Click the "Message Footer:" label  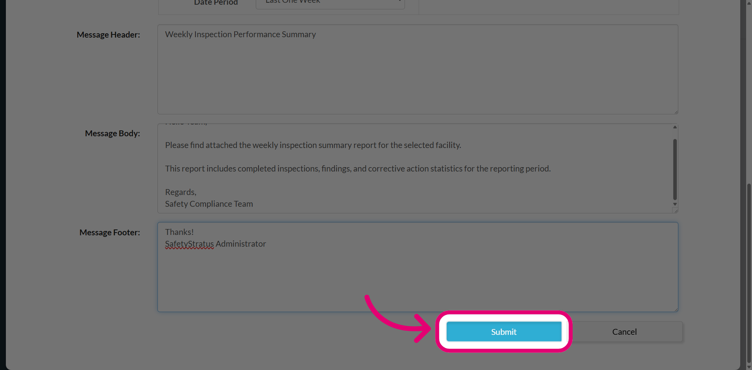tap(110, 233)
